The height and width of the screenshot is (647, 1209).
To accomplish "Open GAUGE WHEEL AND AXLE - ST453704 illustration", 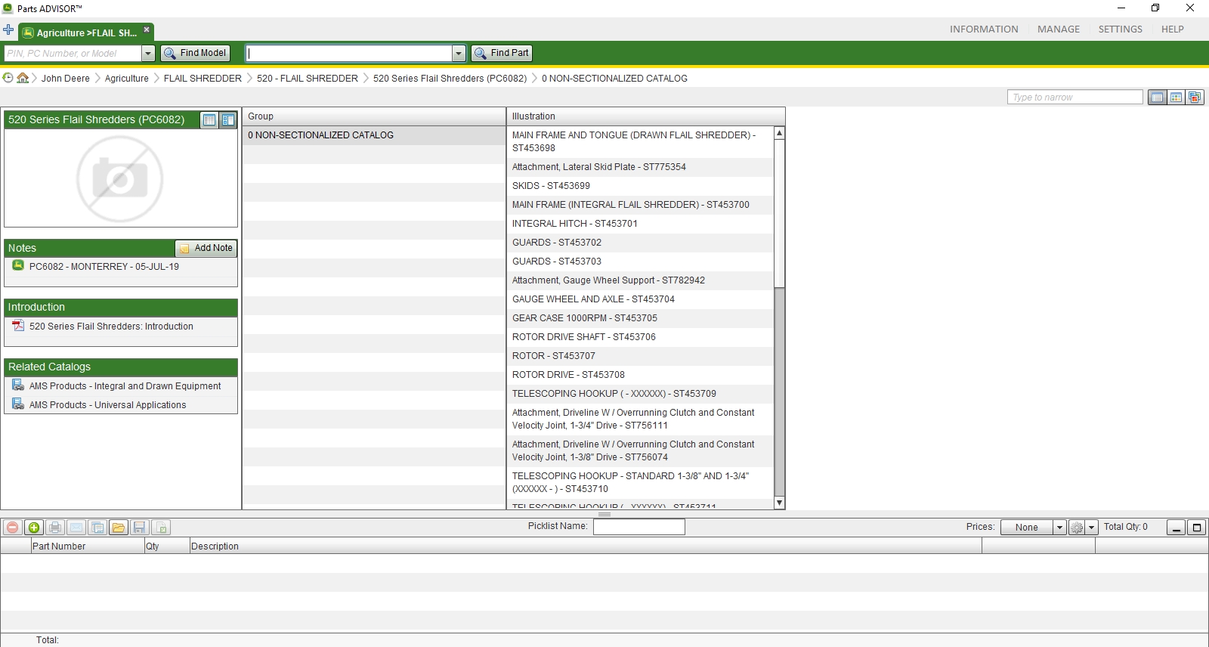I will [x=641, y=299].
